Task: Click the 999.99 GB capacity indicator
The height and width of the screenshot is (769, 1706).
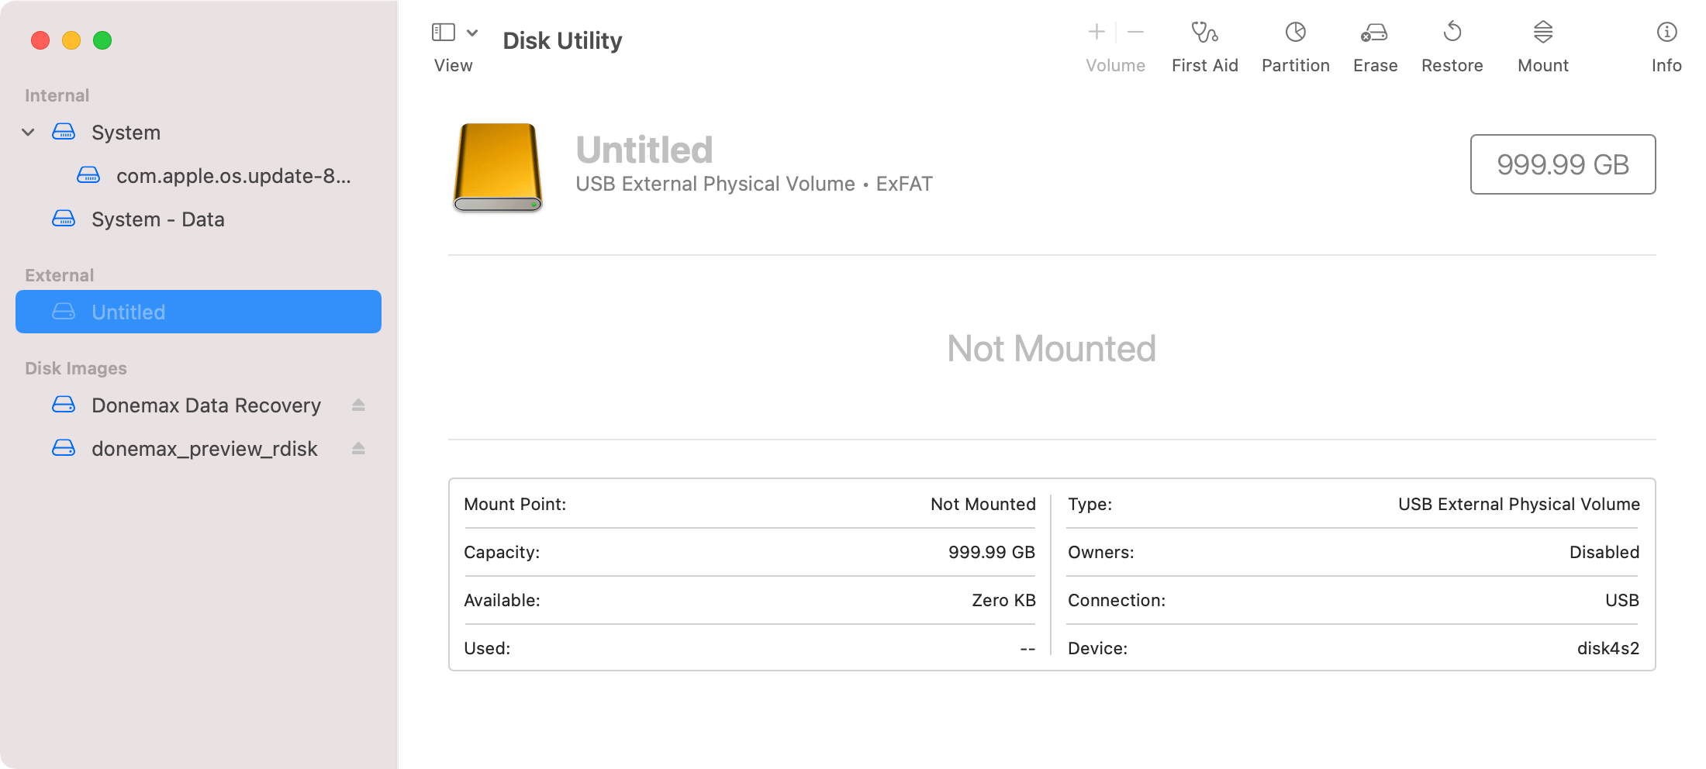Action: [x=1562, y=164]
